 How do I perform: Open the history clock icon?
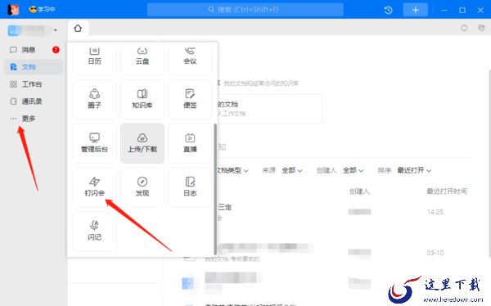pyautogui.click(x=388, y=10)
